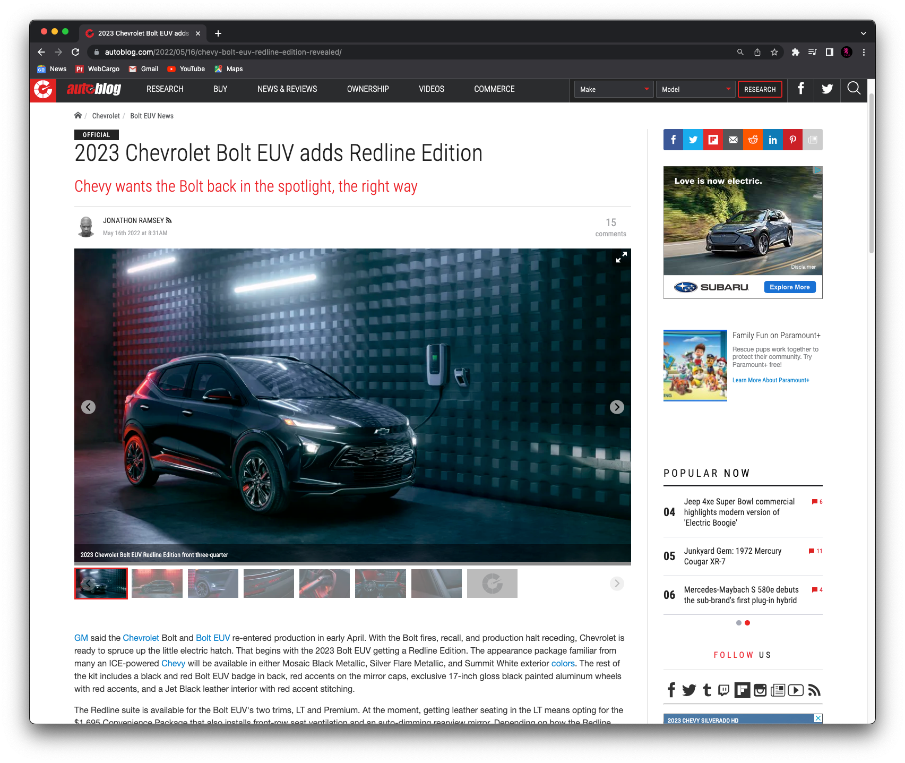Open Jonathon Ramsey author page
The width and height of the screenshot is (905, 763).
(133, 220)
